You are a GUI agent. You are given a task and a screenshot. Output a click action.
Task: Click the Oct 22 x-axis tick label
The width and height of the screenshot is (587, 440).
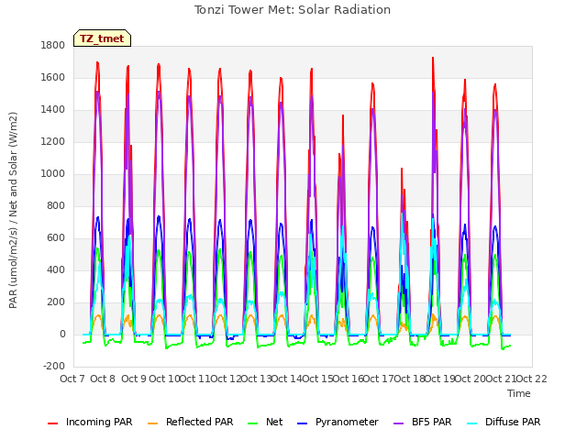[531, 379]
